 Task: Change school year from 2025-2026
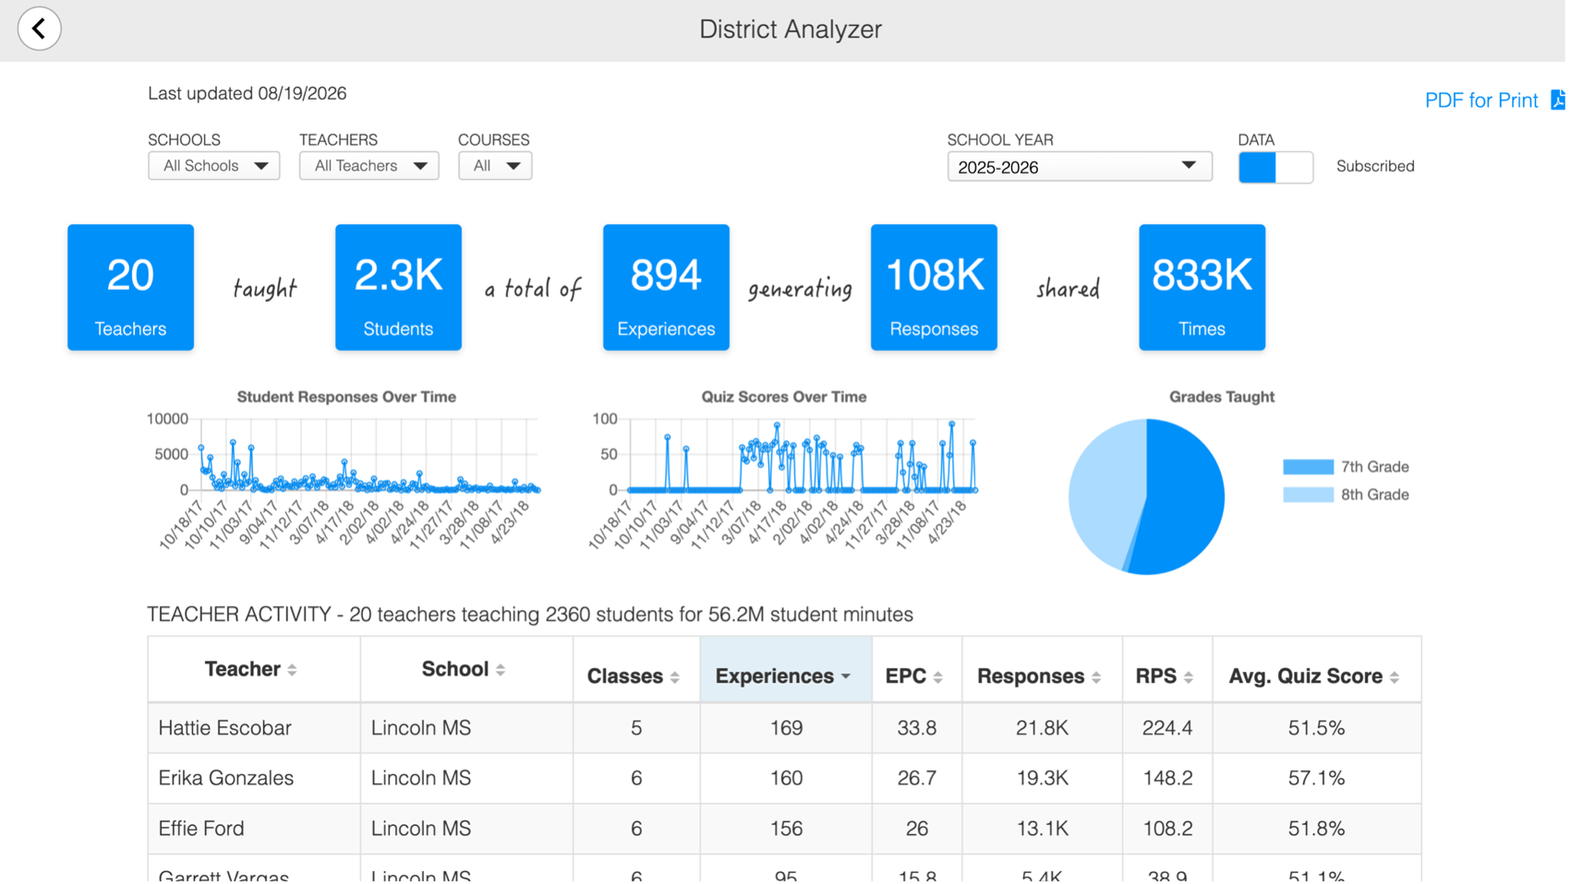pyautogui.click(x=1080, y=167)
